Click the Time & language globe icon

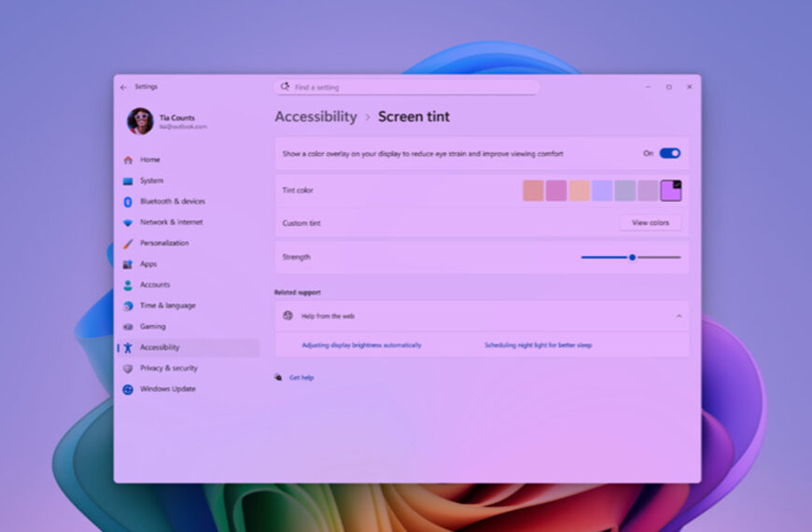[128, 306]
